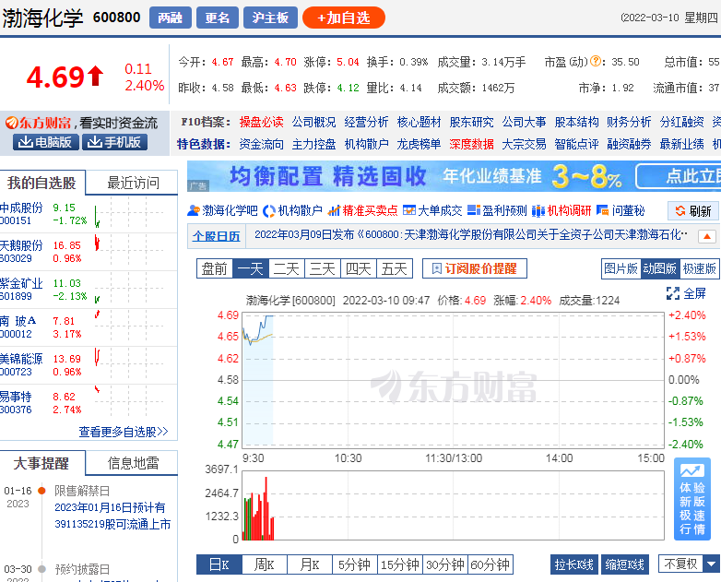This screenshot has height=582, width=721.
Task: Open 美锦能源 in watchlist
Action: click(x=21, y=359)
